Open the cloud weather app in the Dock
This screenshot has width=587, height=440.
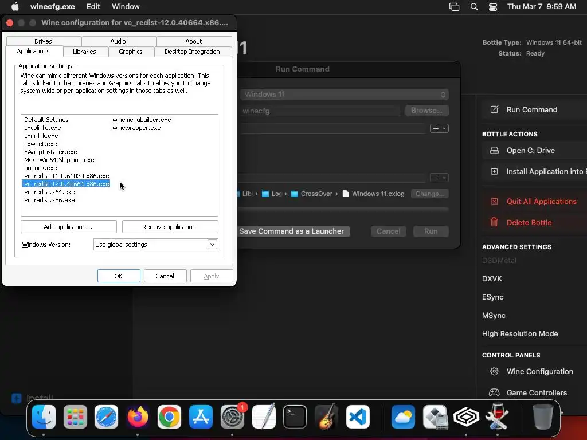coord(403,417)
